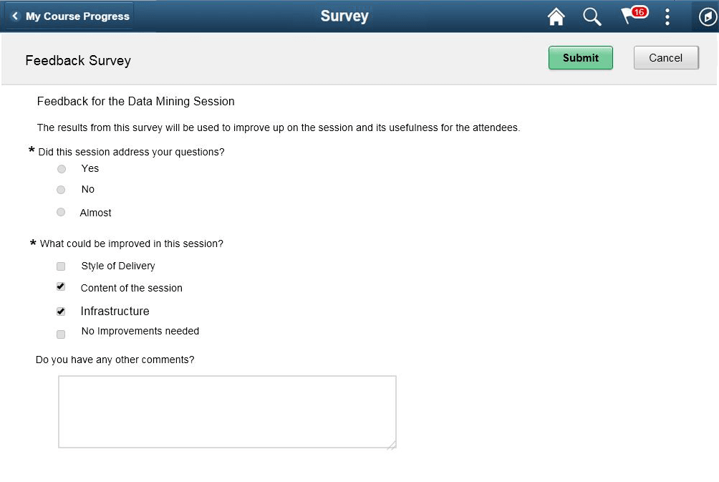The image size is (719, 482).
Task: Click the Cancel button
Action: [665, 57]
